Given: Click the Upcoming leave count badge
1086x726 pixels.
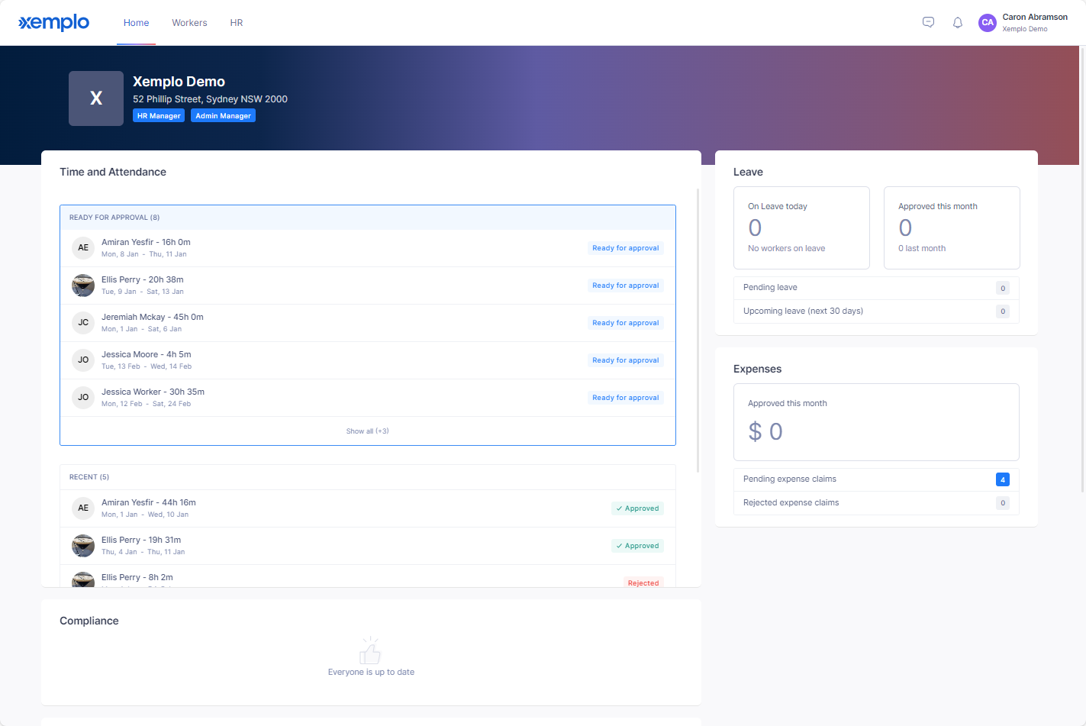Looking at the screenshot, I should [1003, 311].
